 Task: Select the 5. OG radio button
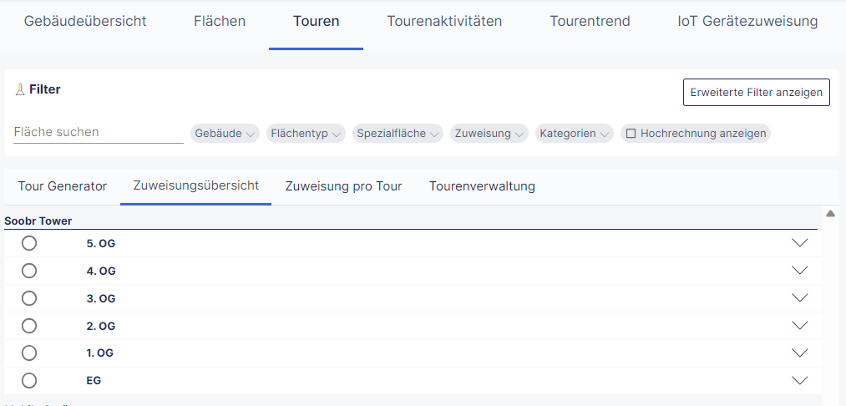click(x=29, y=243)
